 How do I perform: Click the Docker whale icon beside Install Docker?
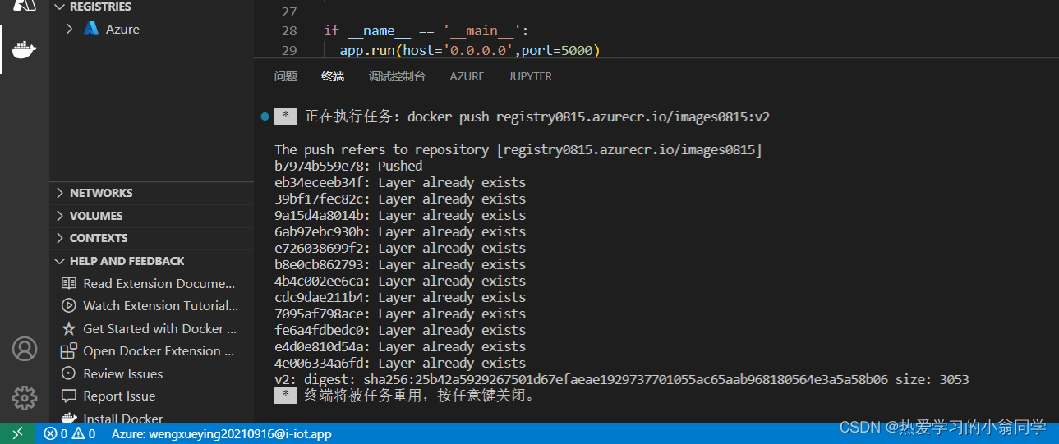[69, 419]
